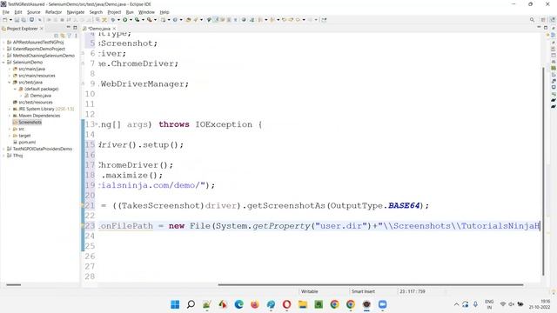Close the Demo.java editor tab
This screenshot has width=557, height=313.
coord(114,29)
